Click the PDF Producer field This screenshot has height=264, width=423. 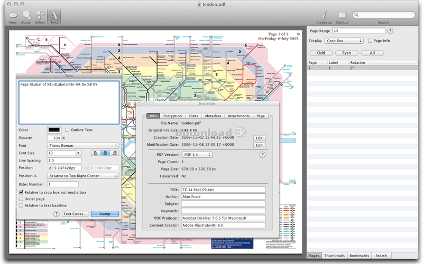click(x=223, y=218)
